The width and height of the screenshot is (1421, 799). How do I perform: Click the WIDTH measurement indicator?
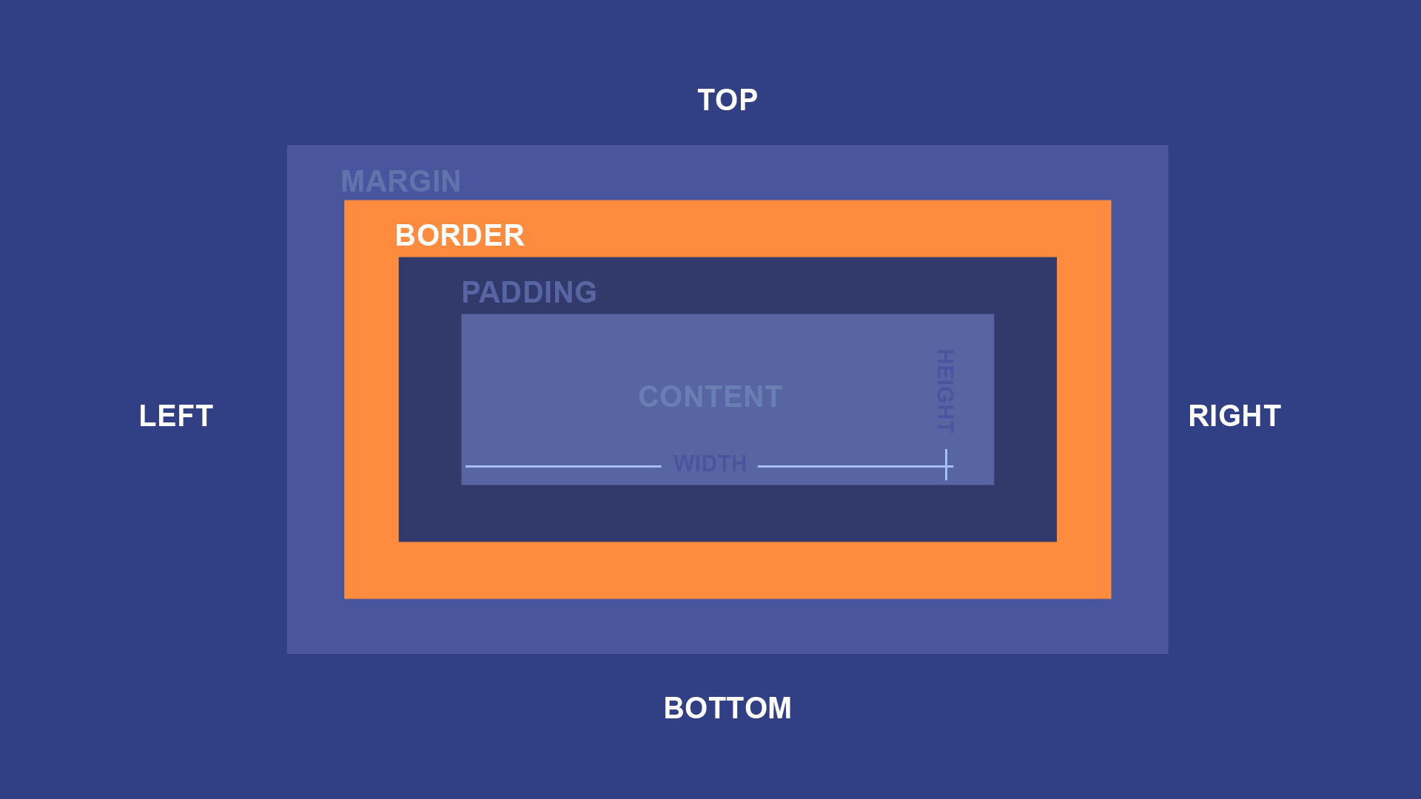[x=710, y=462]
